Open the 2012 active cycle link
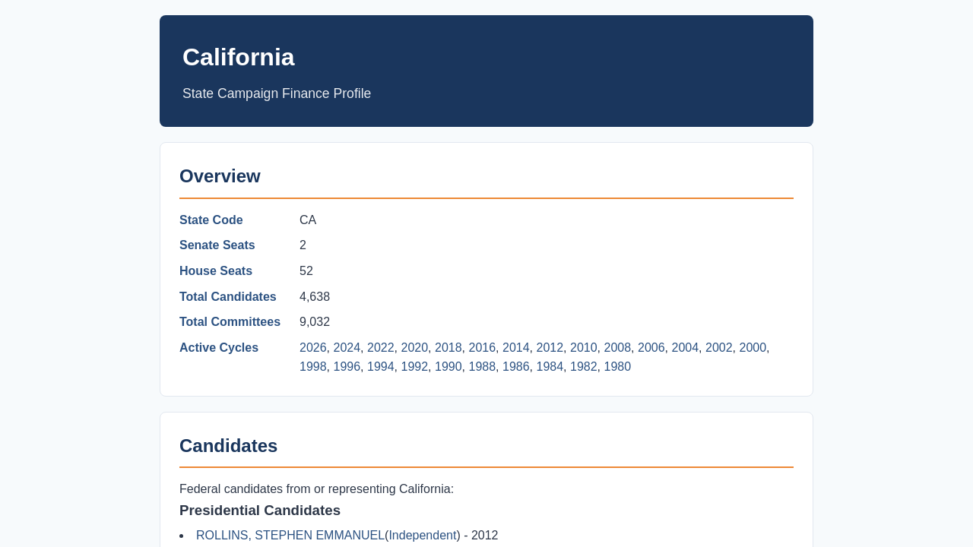 [x=550, y=348]
